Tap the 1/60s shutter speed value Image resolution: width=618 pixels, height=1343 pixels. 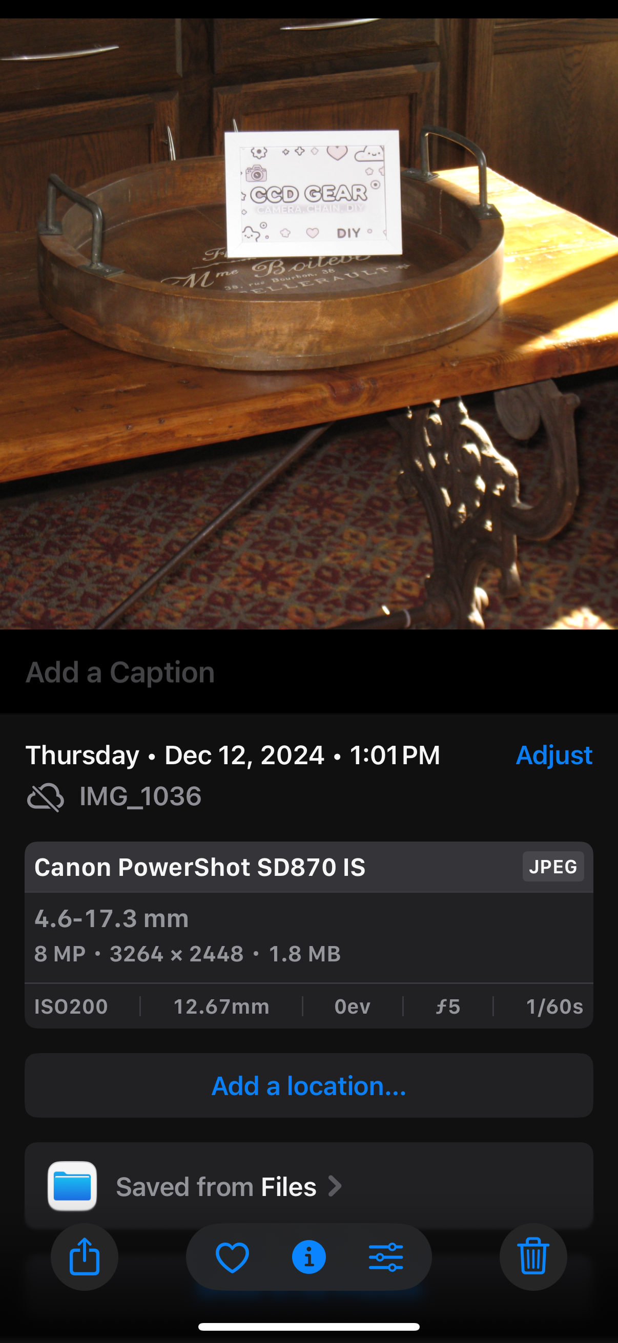click(x=554, y=1006)
